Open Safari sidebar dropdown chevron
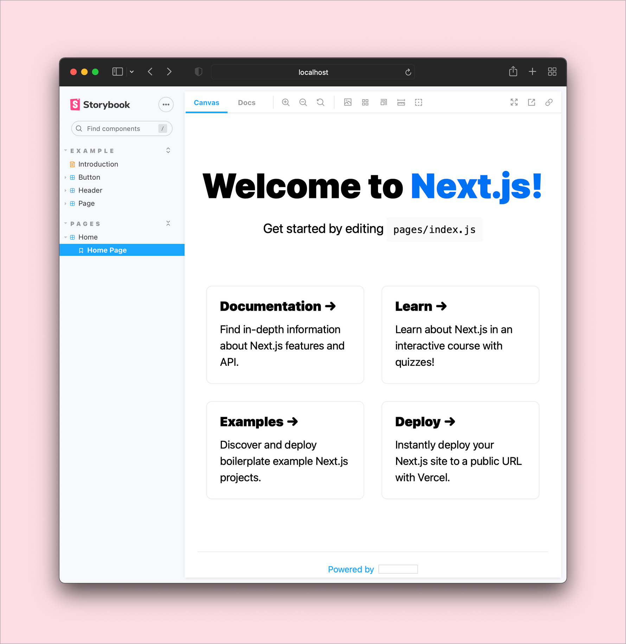This screenshot has height=644, width=626. (132, 72)
